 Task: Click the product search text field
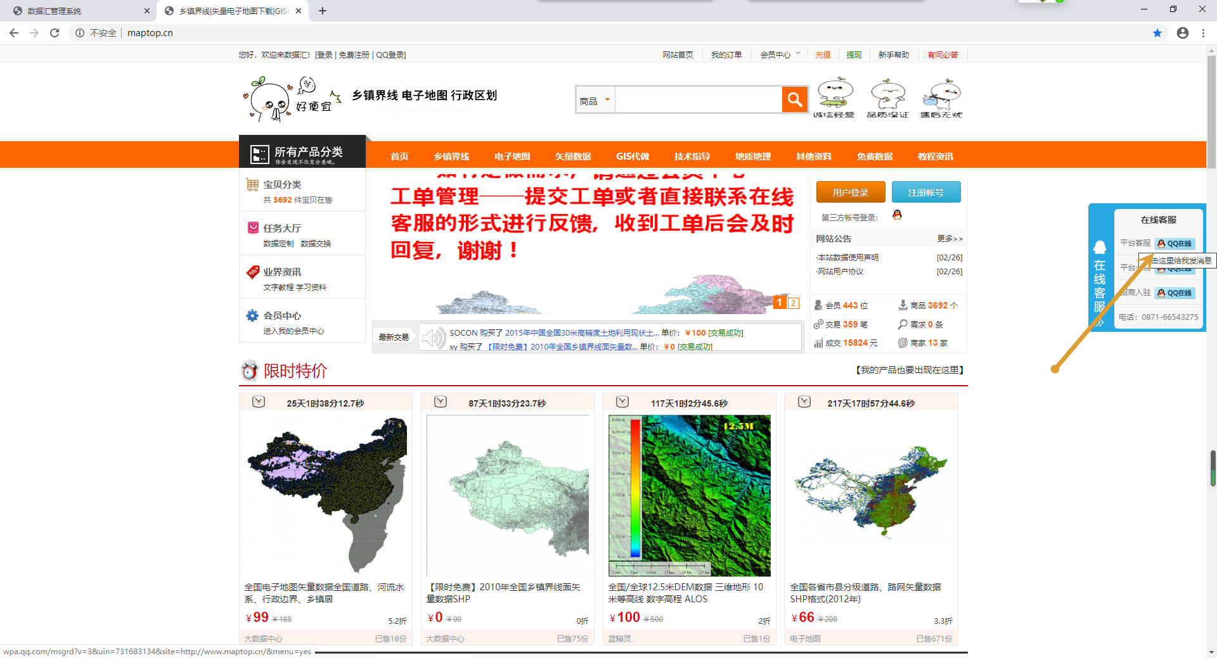(698, 100)
